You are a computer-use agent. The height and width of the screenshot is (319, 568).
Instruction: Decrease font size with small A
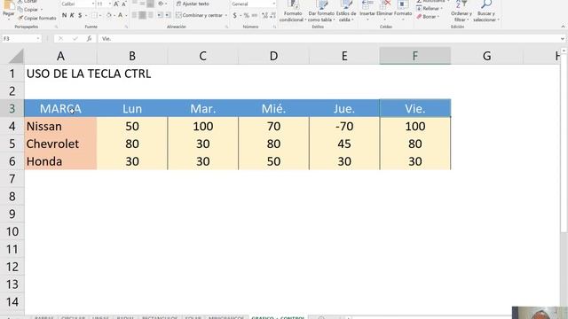[x=124, y=4]
